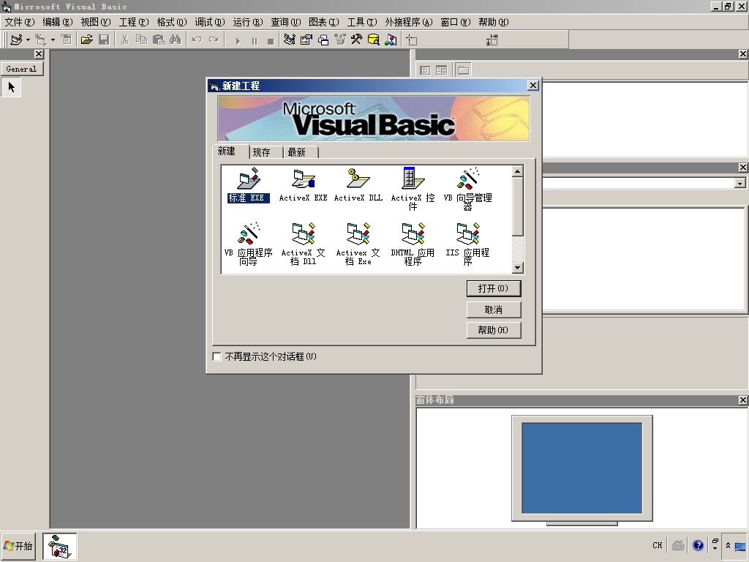
Task: Select the Activex 文档 Exe icon
Action: tap(358, 233)
